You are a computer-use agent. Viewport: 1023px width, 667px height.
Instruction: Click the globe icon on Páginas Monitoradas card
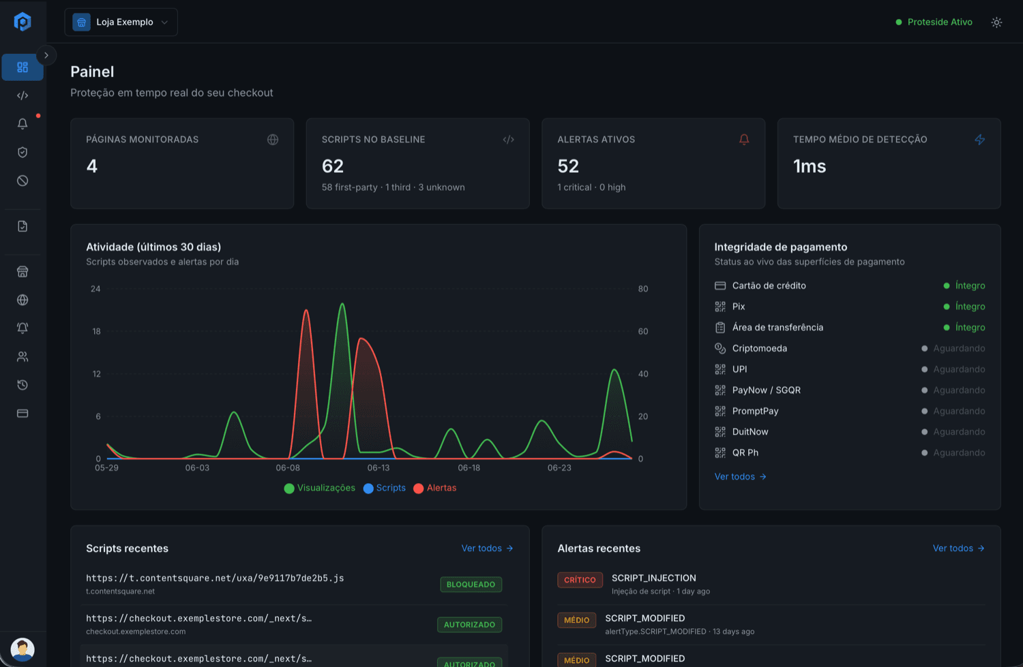click(x=273, y=140)
